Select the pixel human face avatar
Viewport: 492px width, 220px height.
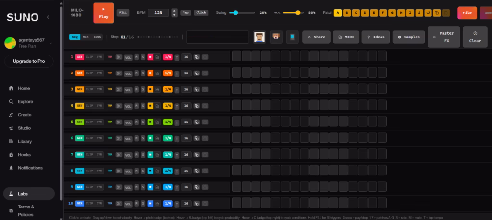(x=259, y=37)
